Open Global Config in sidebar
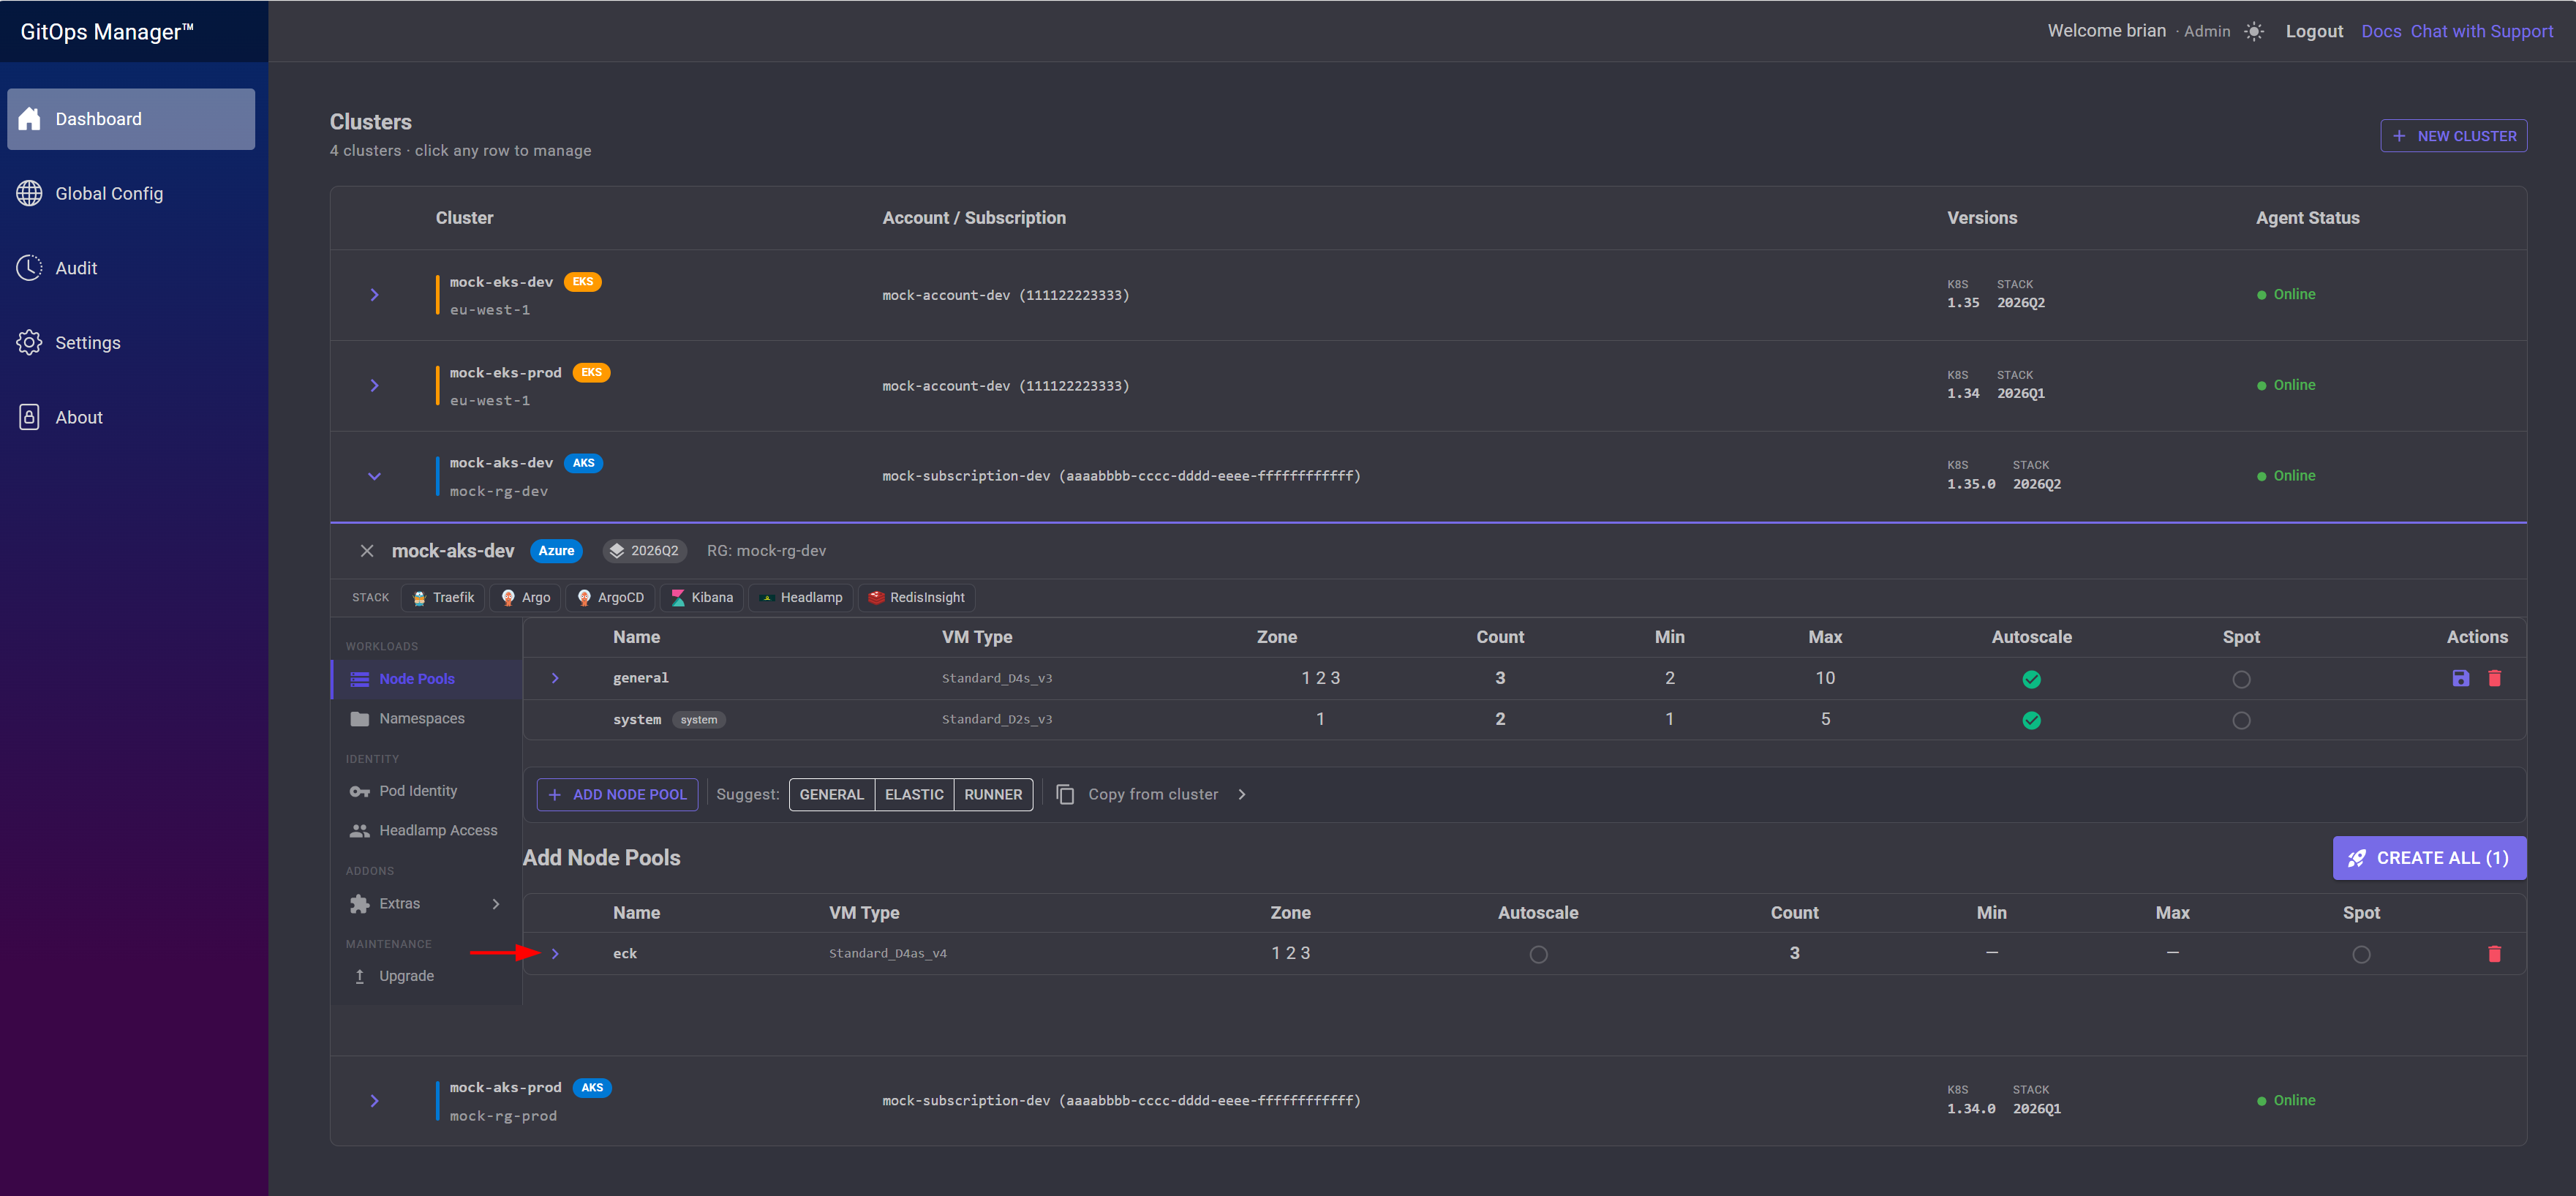 pyautogui.click(x=131, y=193)
